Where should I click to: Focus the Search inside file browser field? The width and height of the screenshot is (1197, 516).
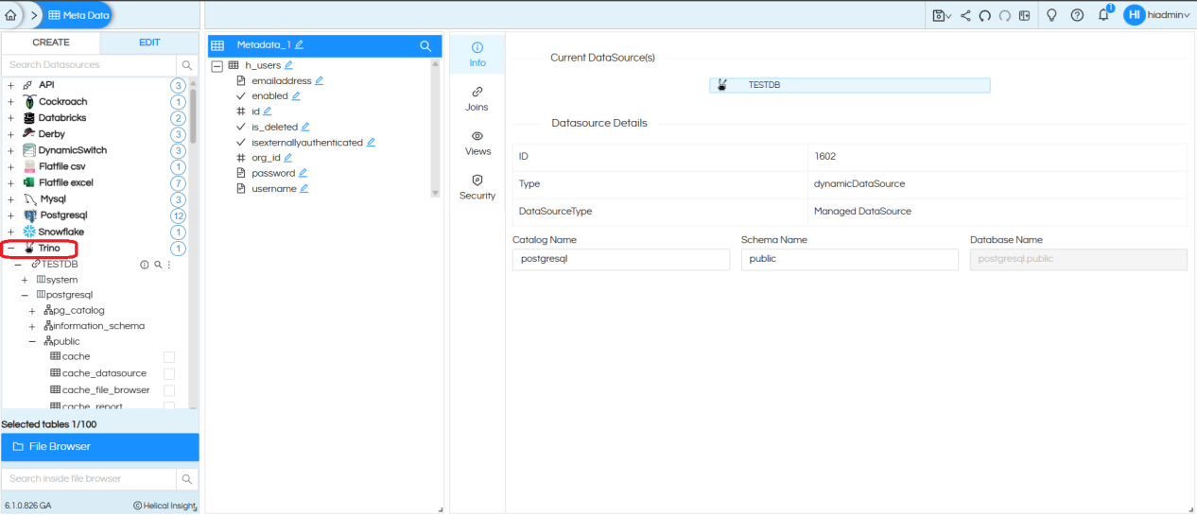89,479
